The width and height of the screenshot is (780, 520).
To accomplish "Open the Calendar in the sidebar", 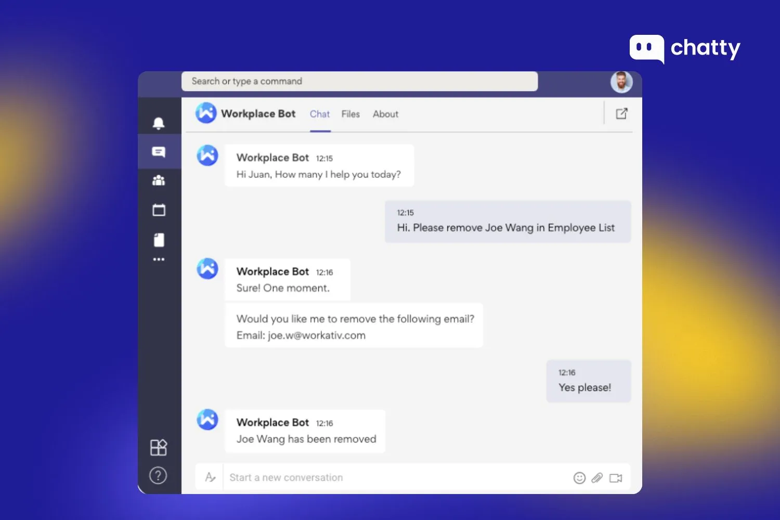I will tap(159, 210).
